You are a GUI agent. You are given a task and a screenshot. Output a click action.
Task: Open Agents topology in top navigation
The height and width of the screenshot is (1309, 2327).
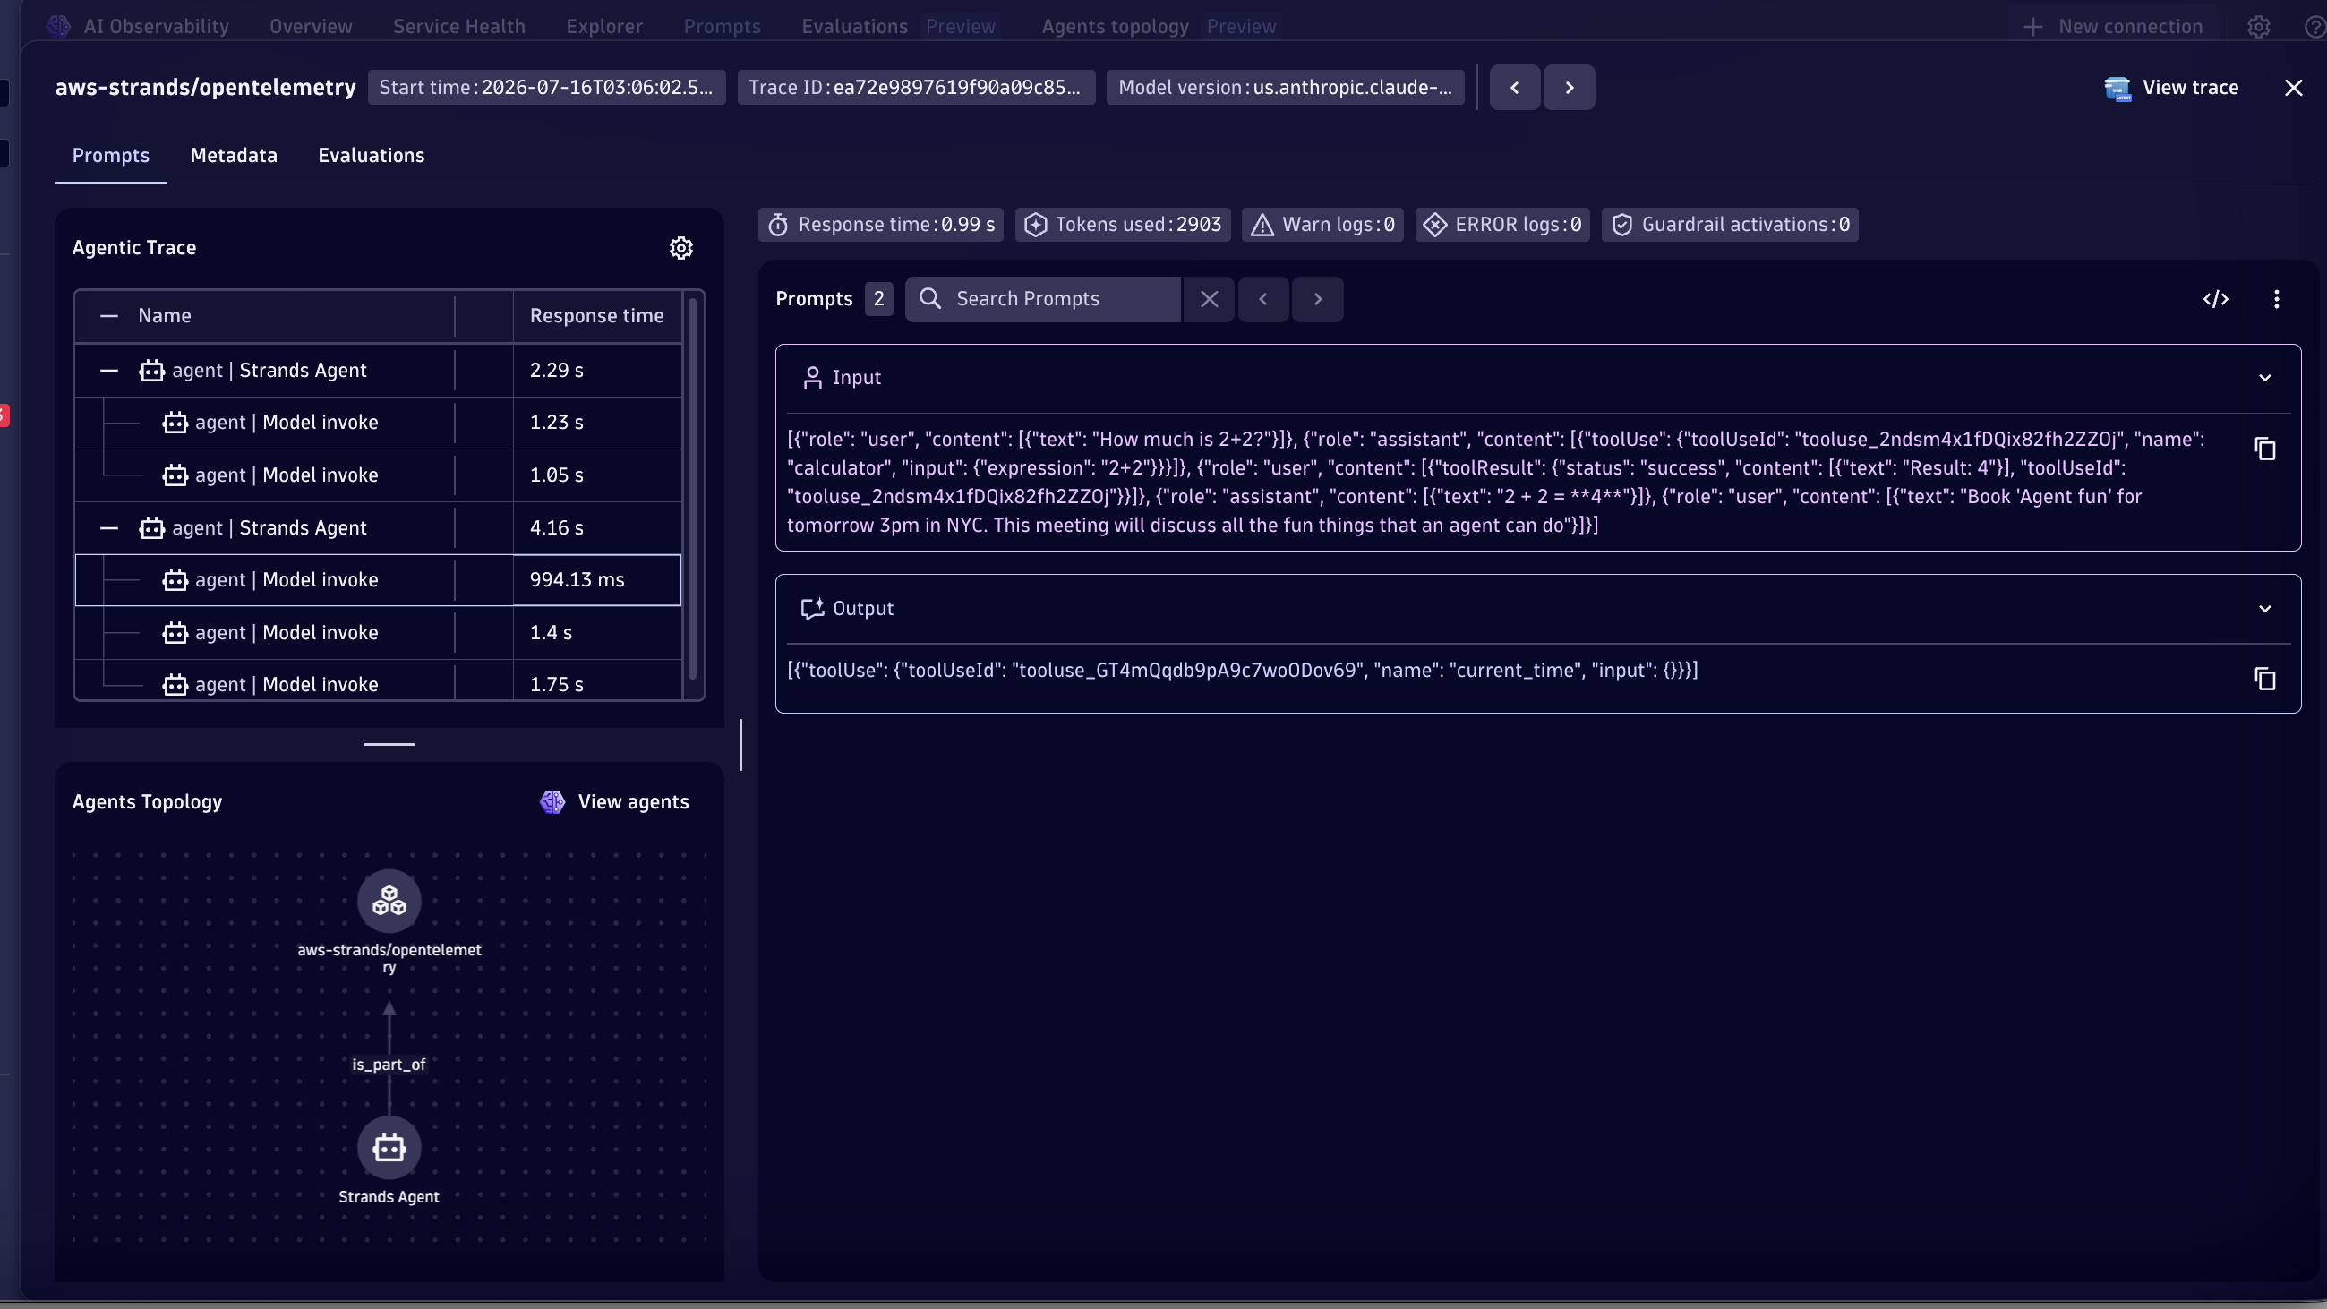1115,26
